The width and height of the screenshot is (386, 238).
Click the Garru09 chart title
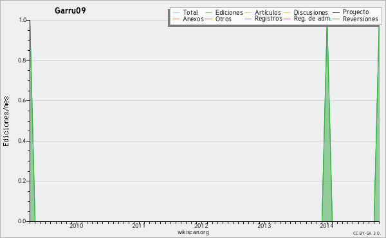click(x=70, y=10)
